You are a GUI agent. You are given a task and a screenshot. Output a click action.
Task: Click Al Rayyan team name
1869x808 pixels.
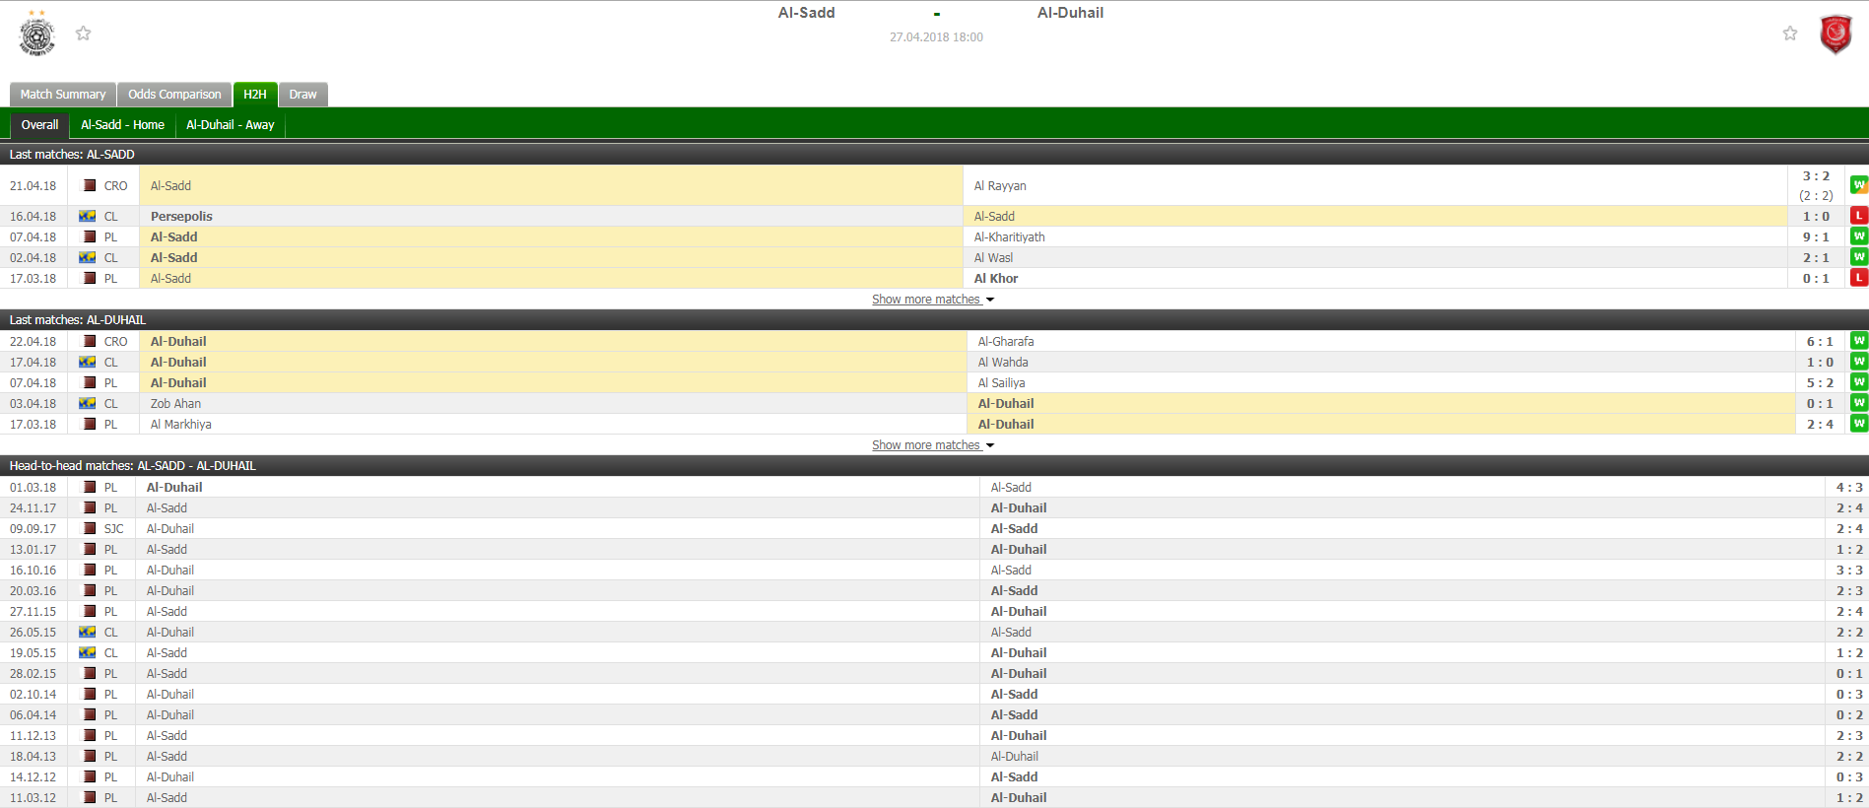(1000, 185)
